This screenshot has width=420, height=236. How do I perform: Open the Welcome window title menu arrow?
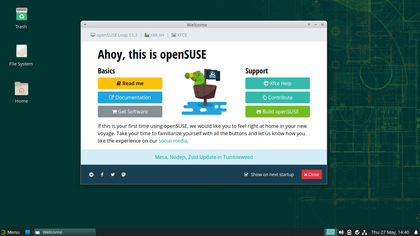click(x=85, y=25)
